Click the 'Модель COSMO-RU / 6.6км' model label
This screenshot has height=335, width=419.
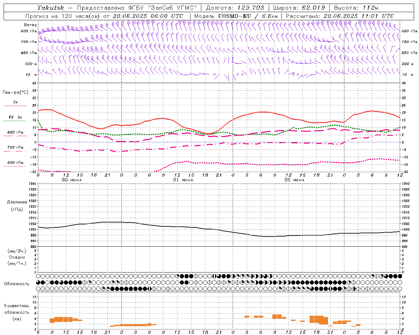(x=236, y=16)
